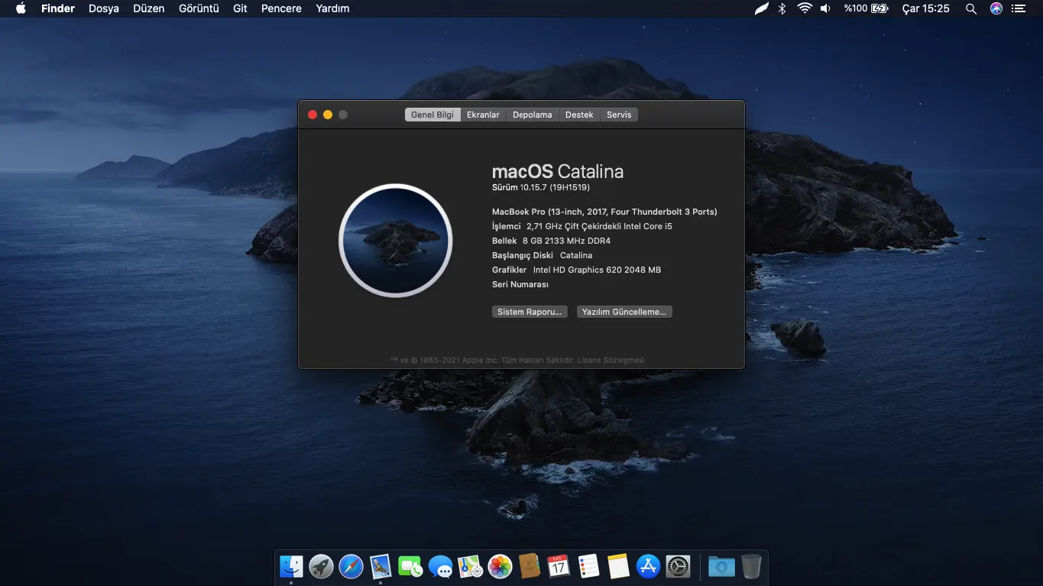Click the macOS Catalina circular logo image

coord(396,241)
